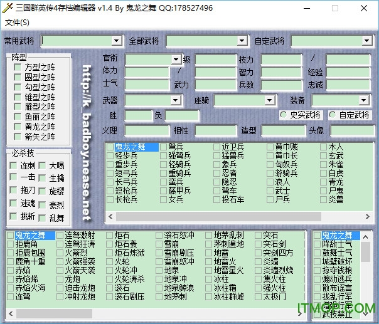Open the 装备 dropdown list
The width and height of the screenshot is (379, 324).
point(363,100)
